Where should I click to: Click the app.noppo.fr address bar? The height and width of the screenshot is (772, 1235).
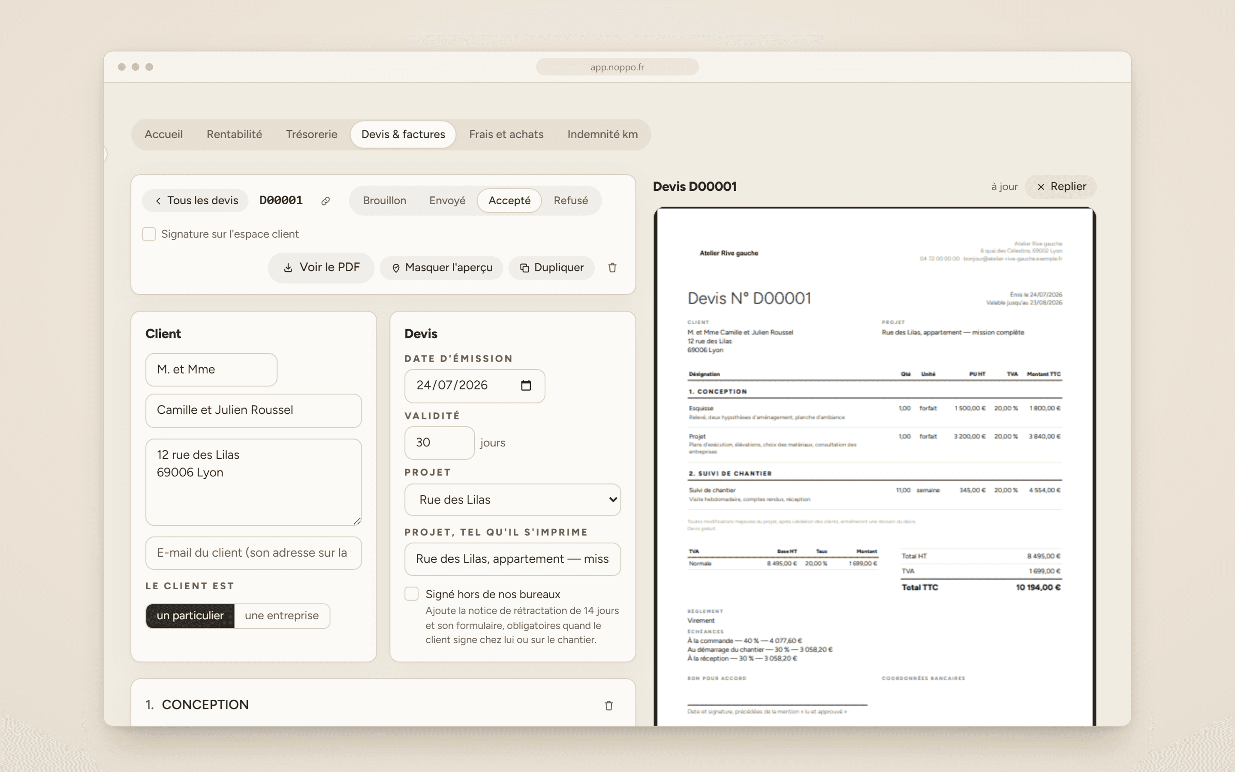617,67
